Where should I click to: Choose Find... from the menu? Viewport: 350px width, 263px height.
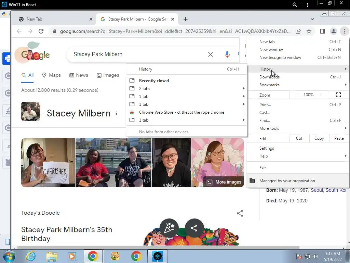298,120
